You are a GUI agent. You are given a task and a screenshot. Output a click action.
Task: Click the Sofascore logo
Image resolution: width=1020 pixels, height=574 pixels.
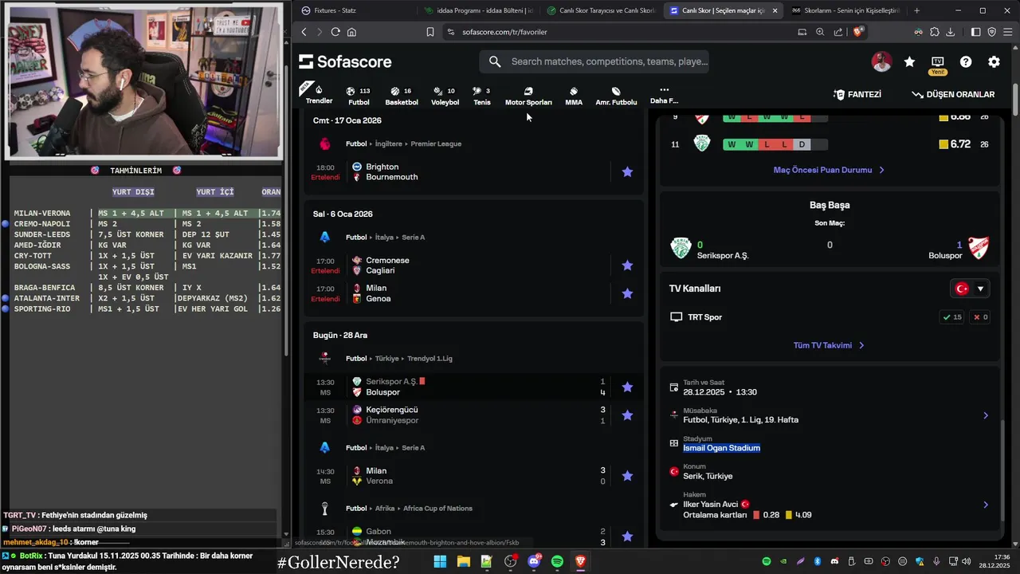[345, 61]
